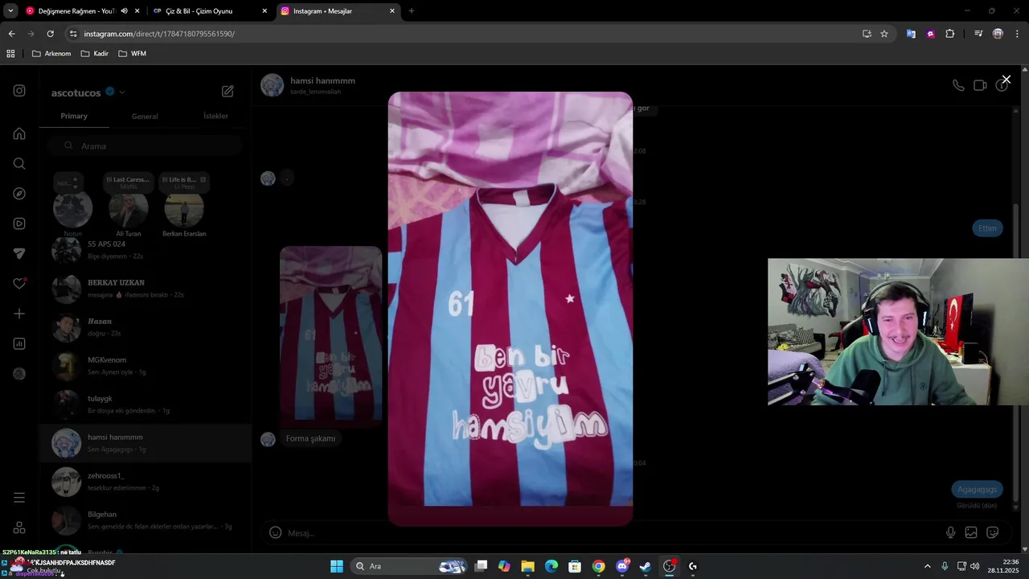Viewport: 1029px width, 579px height.
Task: Open the emoji picker in message box
Action: tap(275, 532)
